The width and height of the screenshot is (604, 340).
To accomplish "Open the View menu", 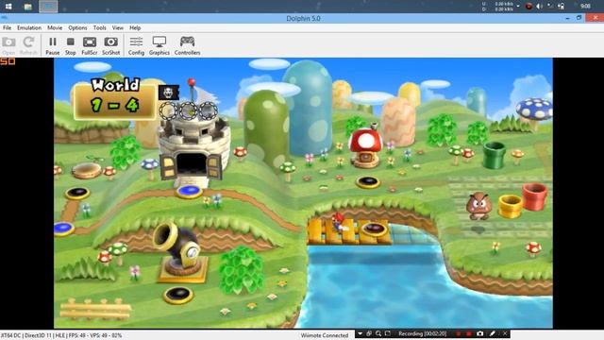I will 117,27.
